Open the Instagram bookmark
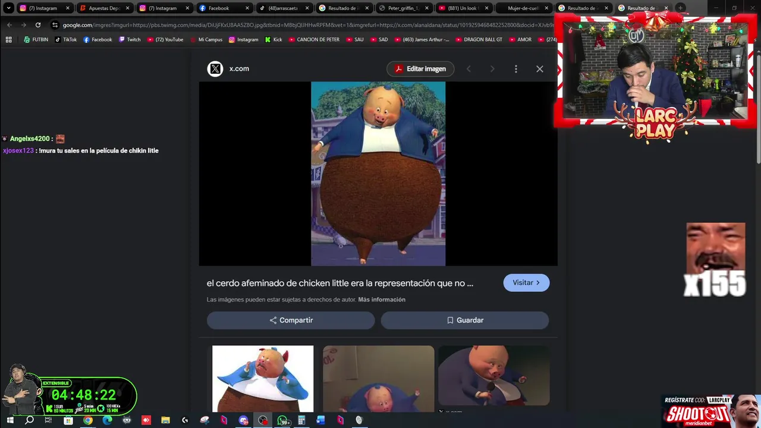Viewport: 761px width, 428px height. [x=244, y=40]
